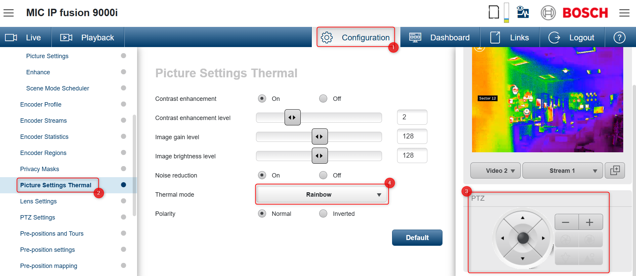This screenshot has width=636, height=276.
Task: Click the Image gain level slider handle
Action: point(320,137)
